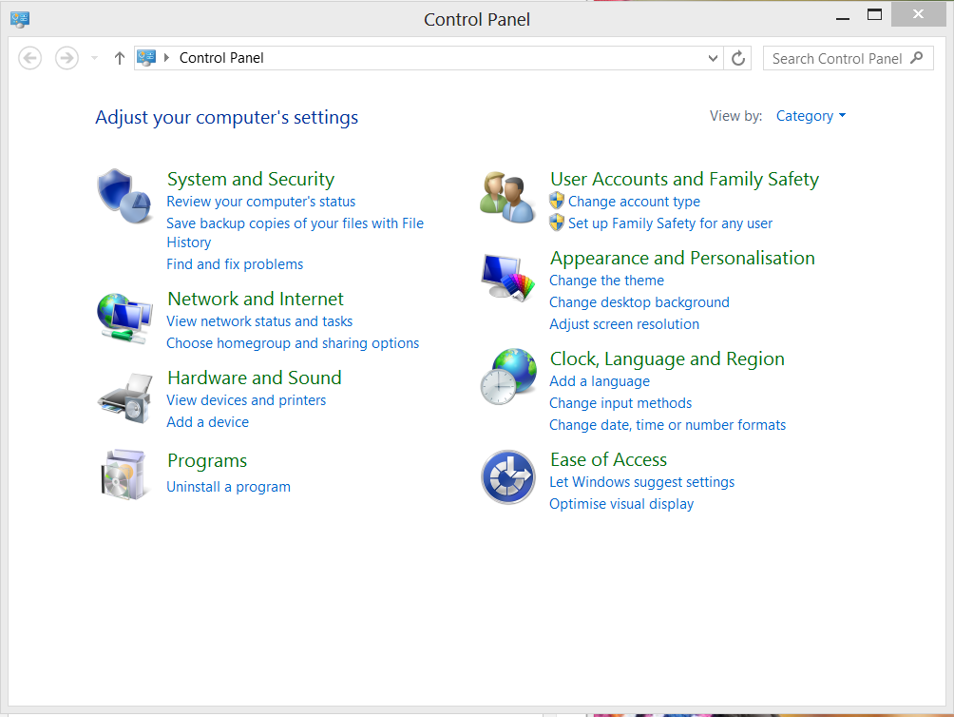Open the View by Category dropdown
This screenshot has width=954, height=717.
(811, 116)
